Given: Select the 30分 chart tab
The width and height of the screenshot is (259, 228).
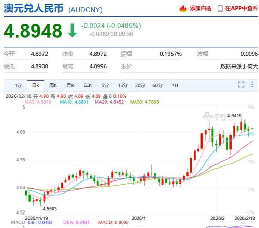Looking at the screenshot, I should pyautogui.click(x=140, y=85).
